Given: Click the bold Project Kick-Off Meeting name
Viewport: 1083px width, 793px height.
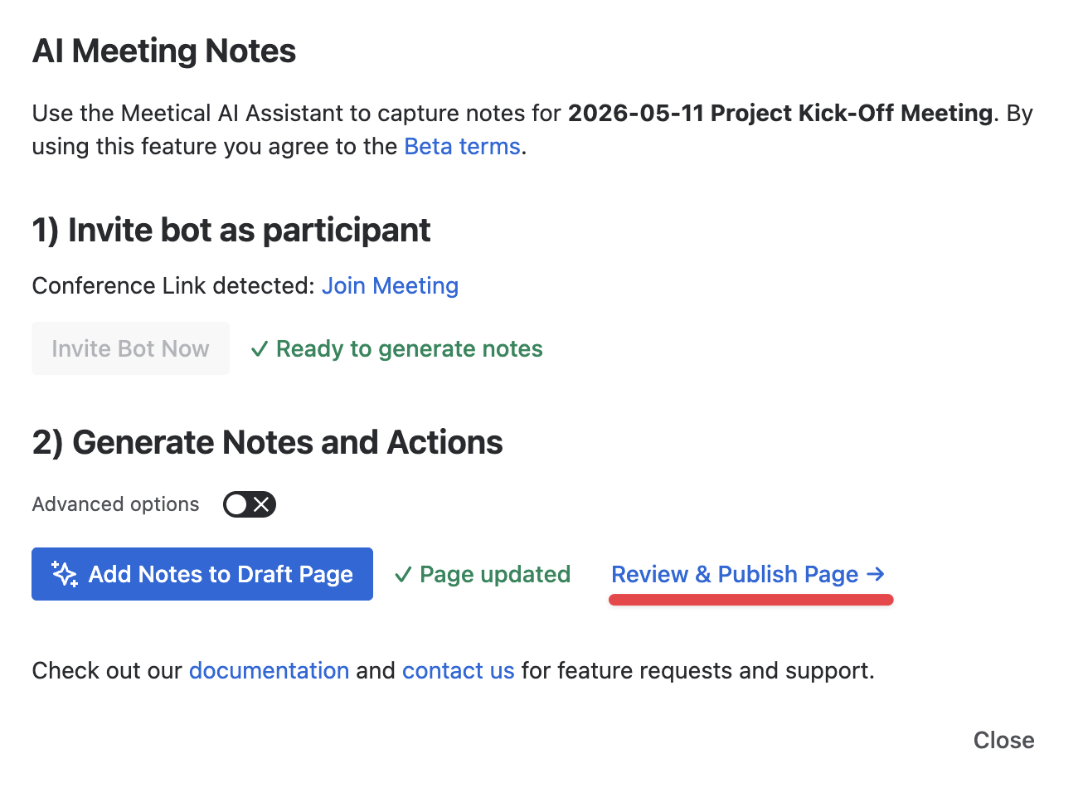Looking at the screenshot, I should (x=780, y=113).
